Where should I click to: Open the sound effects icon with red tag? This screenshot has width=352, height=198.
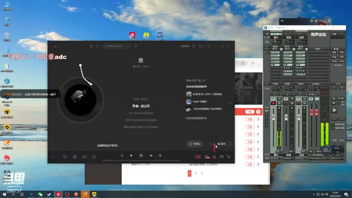207,157
